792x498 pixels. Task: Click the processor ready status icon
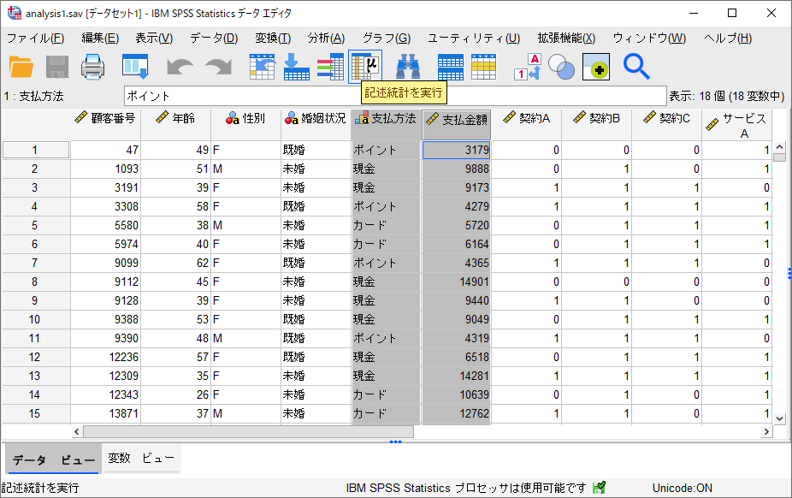pyautogui.click(x=599, y=488)
